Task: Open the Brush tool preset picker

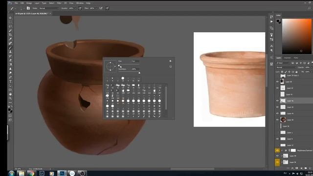Action: (13, 8)
